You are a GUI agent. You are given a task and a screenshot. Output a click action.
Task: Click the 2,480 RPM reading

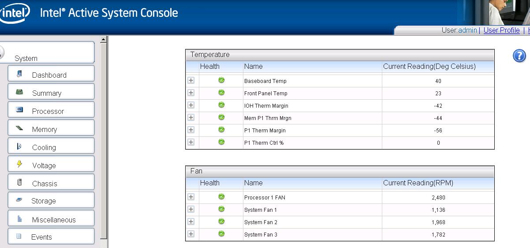(438, 198)
